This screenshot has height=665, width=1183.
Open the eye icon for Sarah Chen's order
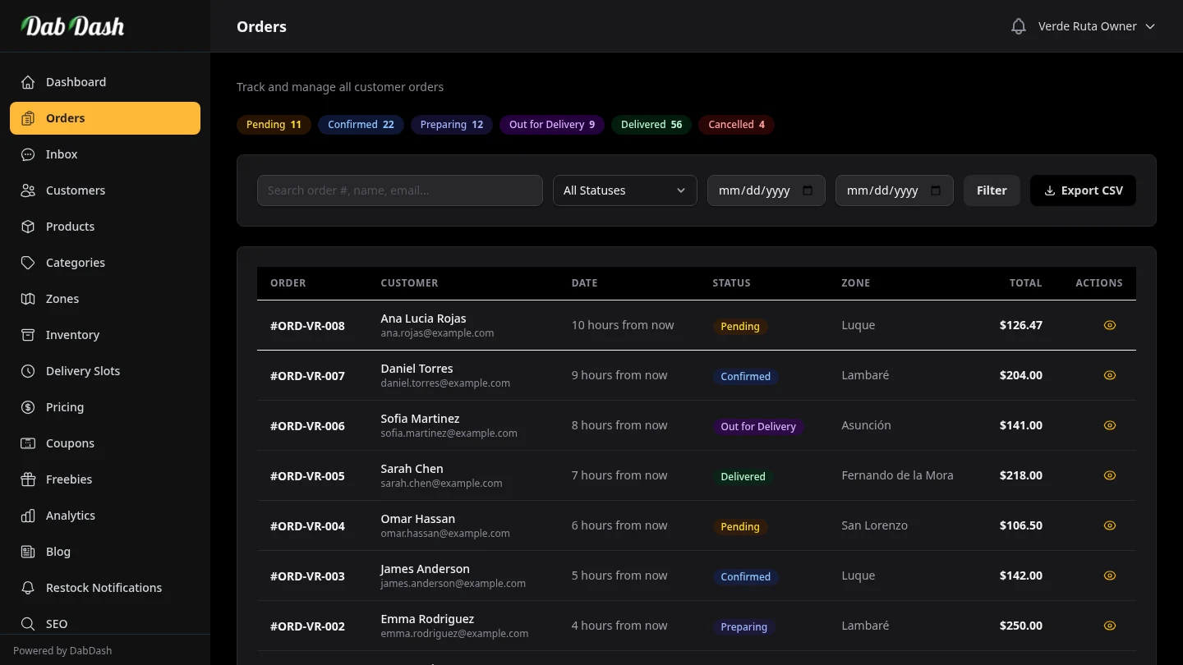click(x=1110, y=475)
